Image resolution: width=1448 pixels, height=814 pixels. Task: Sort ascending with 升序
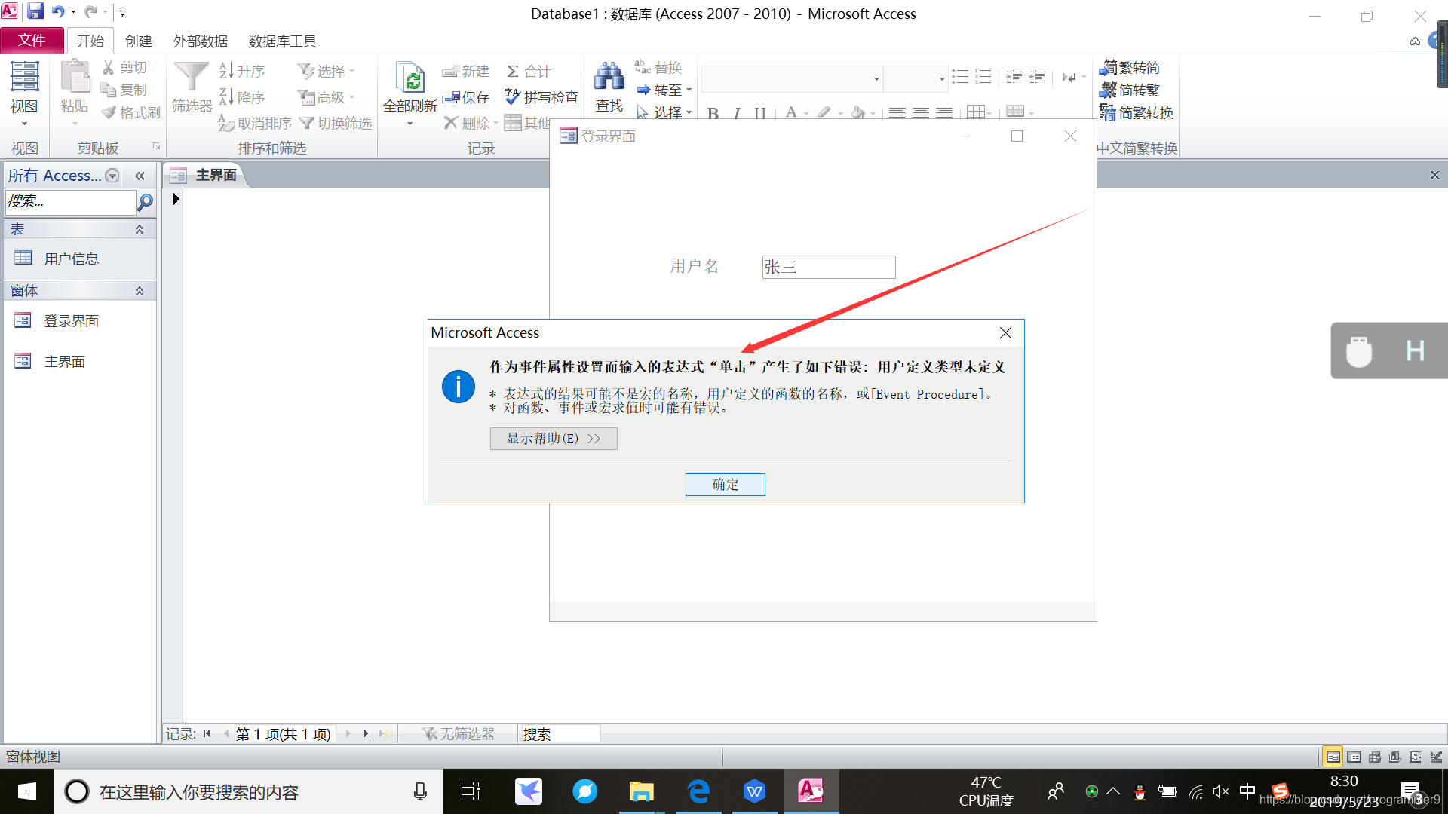pos(241,71)
